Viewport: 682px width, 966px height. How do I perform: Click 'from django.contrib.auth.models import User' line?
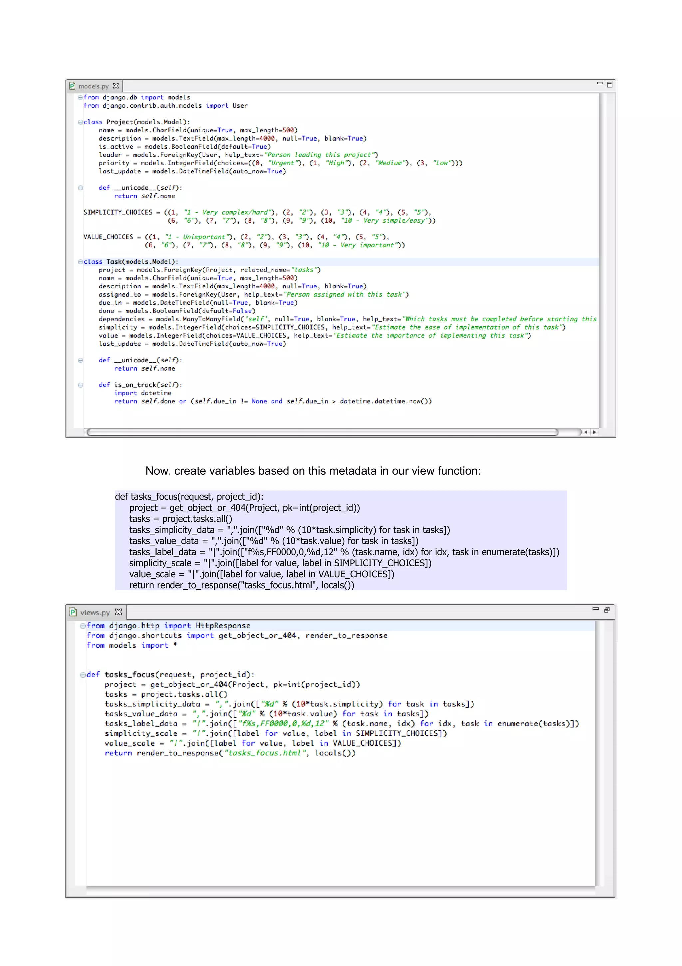(x=166, y=106)
